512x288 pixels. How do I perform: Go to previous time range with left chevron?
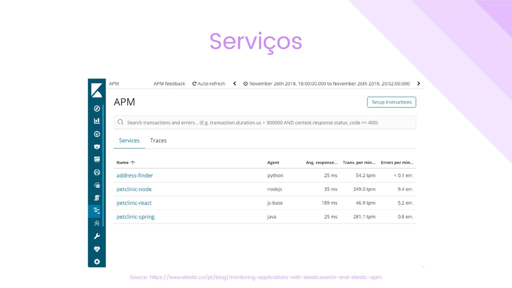coord(234,83)
